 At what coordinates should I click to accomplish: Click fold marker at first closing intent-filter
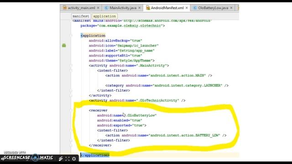pos(71,90)
